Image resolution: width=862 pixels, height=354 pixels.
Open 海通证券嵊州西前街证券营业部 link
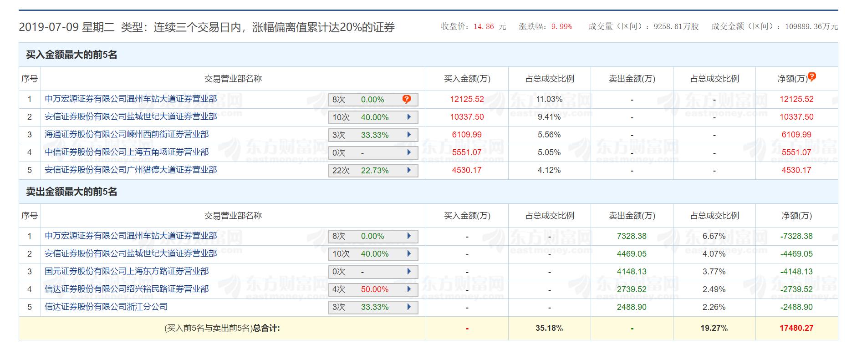click(x=127, y=134)
